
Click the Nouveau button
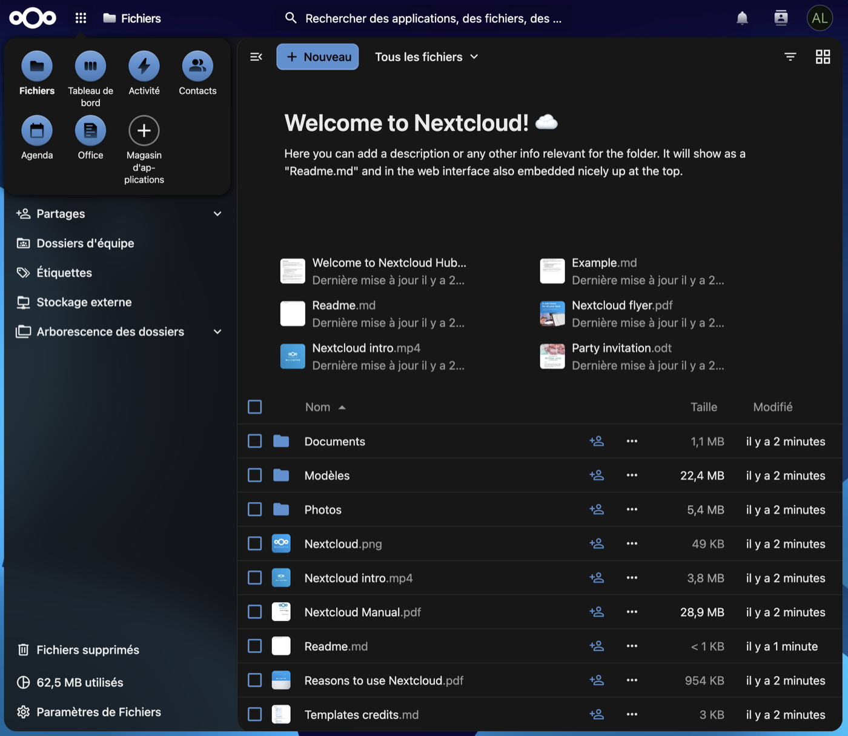317,57
